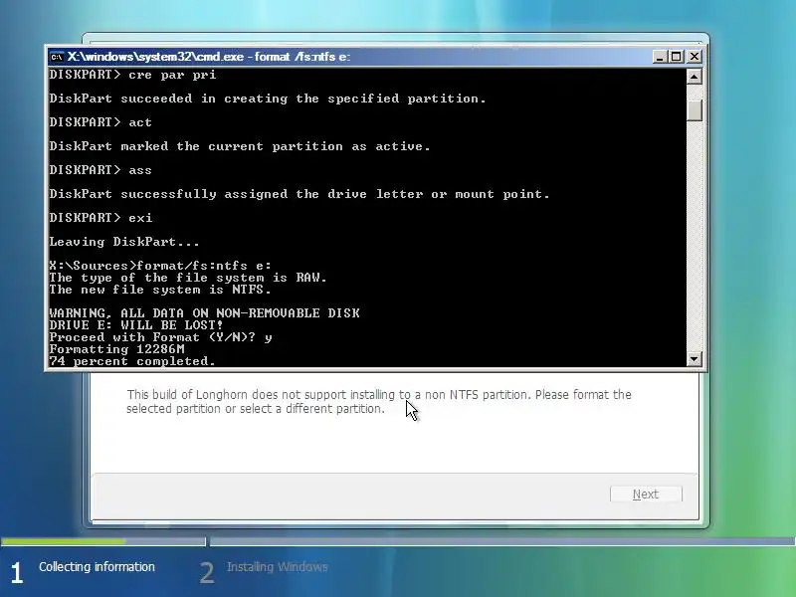The image size is (796, 597).
Task: Click the 'format/fs:ntfs e:' command line
Action: coord(160,266)
